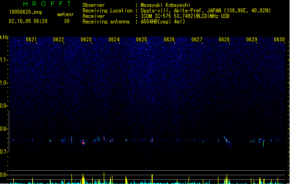Click the 0626 time marker
290x184 pixels.
169,40
